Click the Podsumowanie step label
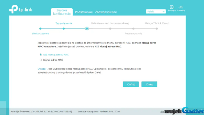The height and width of the screenshot is (115, 204). point(133,34)
